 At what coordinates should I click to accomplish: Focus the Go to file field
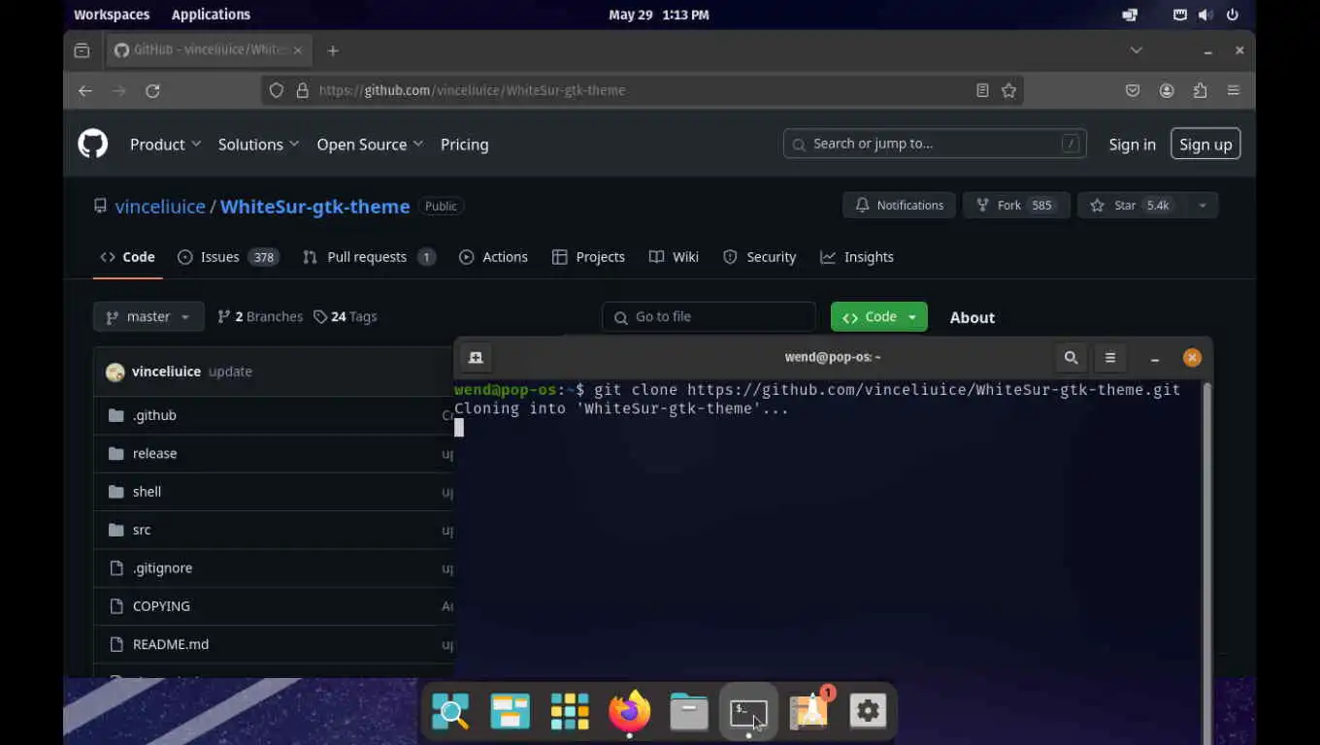(x=709, y=317)
